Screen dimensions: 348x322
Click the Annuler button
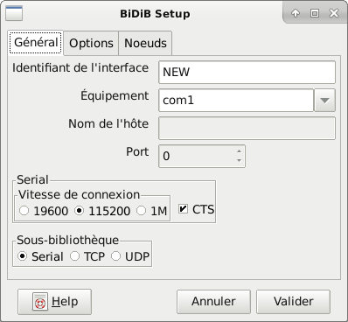pos(213,302)
